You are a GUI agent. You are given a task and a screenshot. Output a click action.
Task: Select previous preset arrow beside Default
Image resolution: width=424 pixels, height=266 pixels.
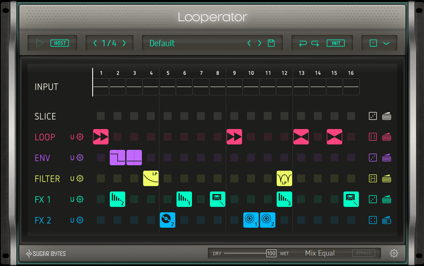click(249, 43)
